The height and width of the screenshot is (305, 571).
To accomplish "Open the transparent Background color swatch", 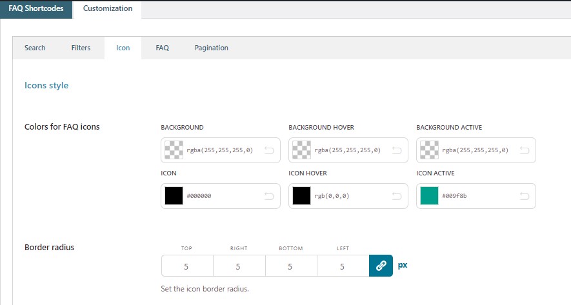I will pos(174,150).
